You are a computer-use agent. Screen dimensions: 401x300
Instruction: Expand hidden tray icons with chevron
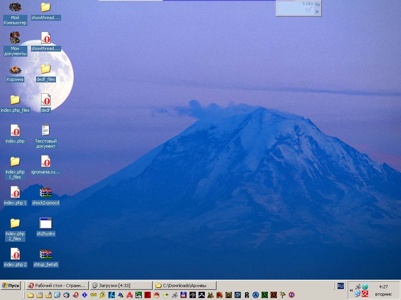[351, 290]
